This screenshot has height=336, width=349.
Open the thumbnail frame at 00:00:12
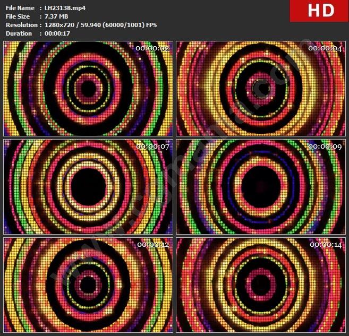point(88,285)
